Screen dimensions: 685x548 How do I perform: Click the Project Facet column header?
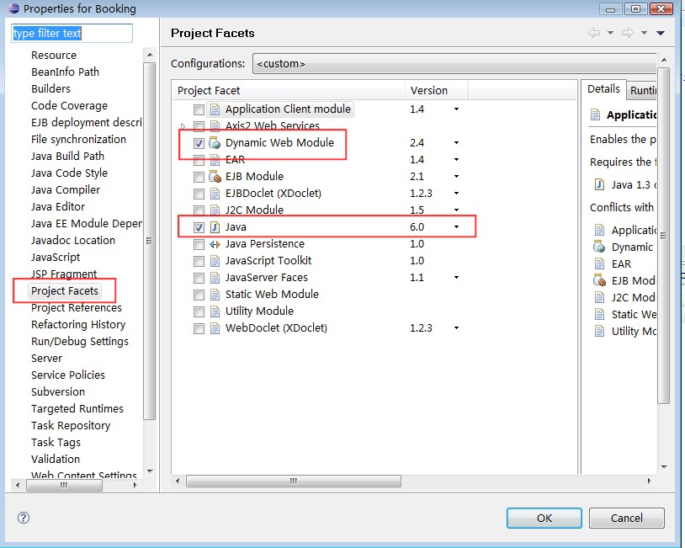point(289,90)
